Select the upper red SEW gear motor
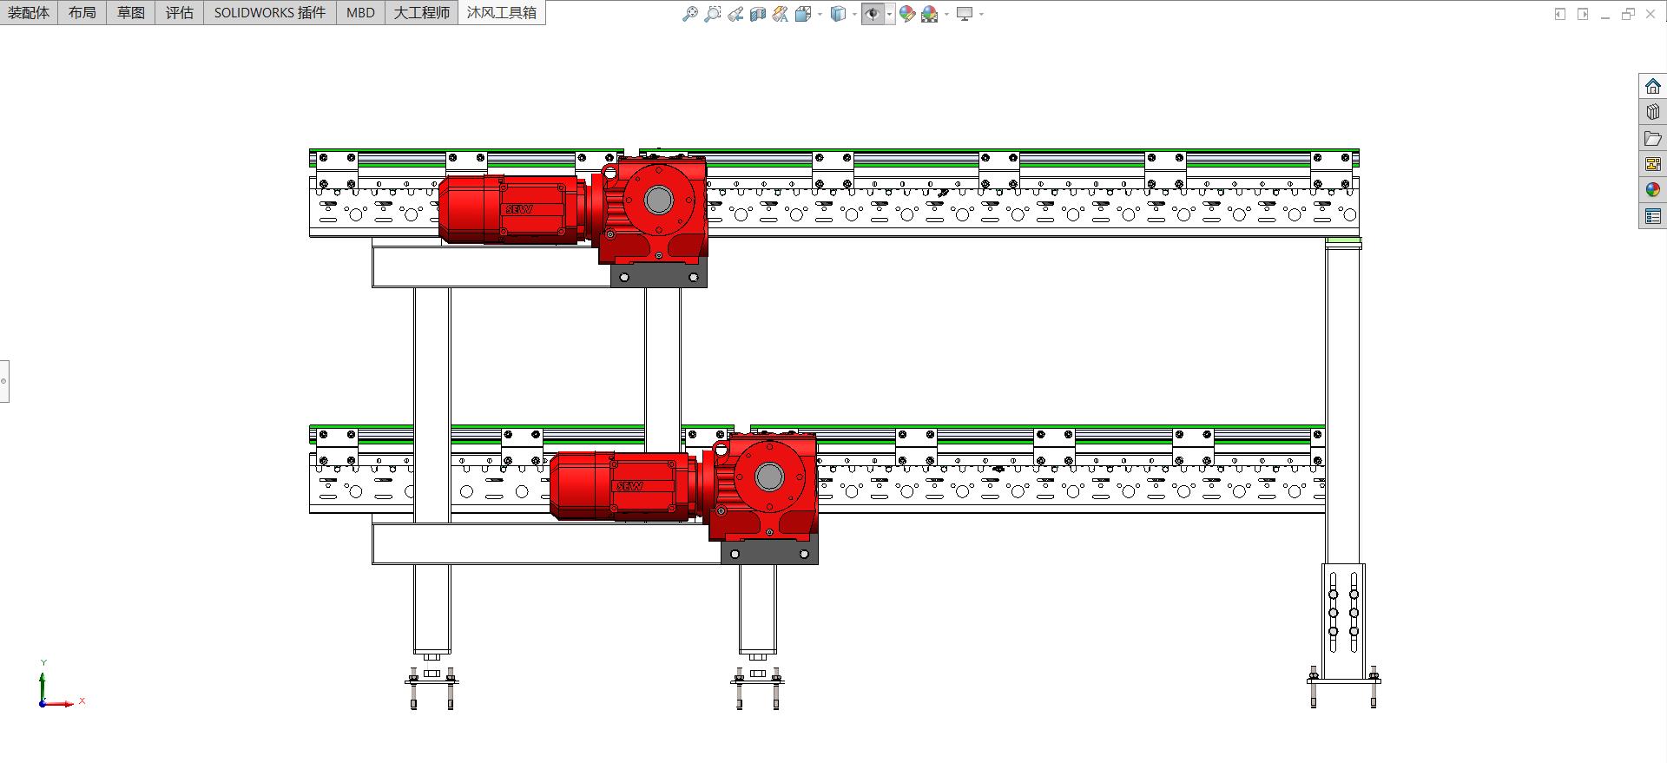Viewport: 1667px width, 763px height. (573, 208)
